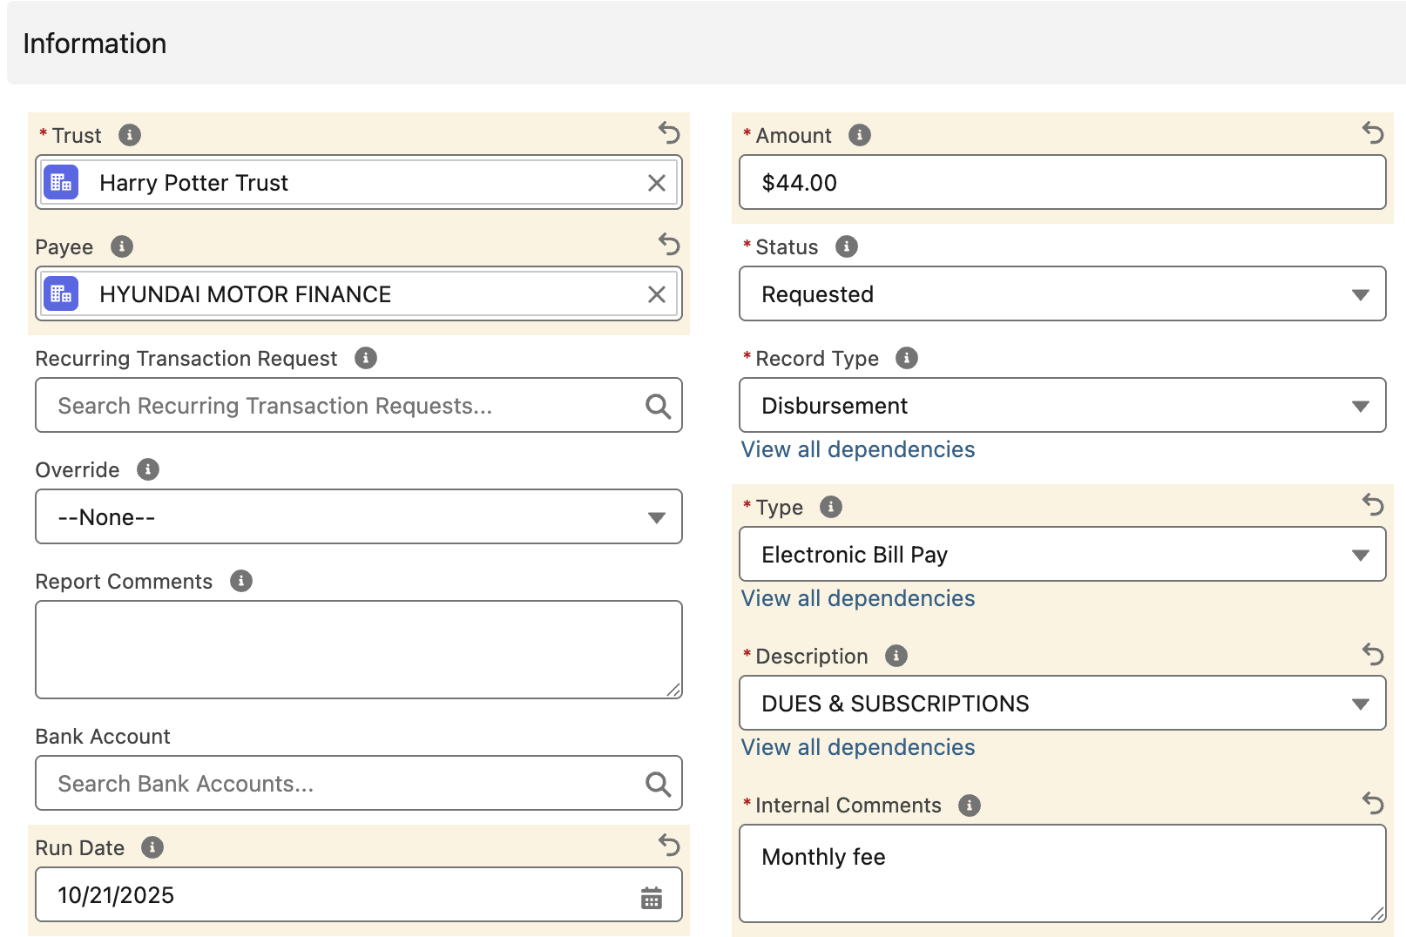View help for Recurring Transaction Request
This screenshot has height=937, width=1406.
[x=366, y=358]
